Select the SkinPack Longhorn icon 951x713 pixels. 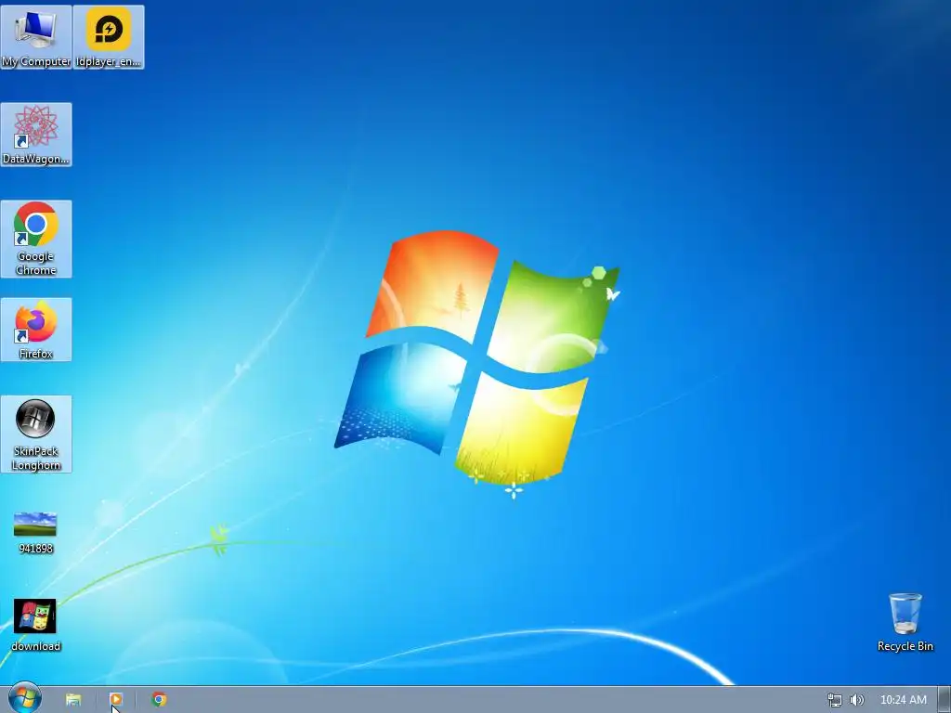[x=36, y=434]
